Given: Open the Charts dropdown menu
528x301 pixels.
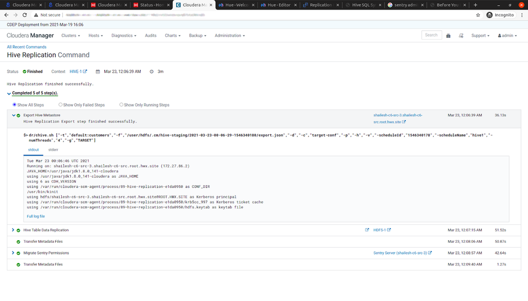Looking at the screenshot, I should (x=173, y=35).
